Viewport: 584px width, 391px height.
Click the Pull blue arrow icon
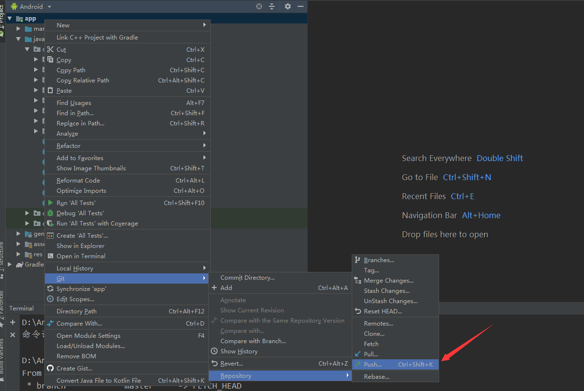point(358,354)
